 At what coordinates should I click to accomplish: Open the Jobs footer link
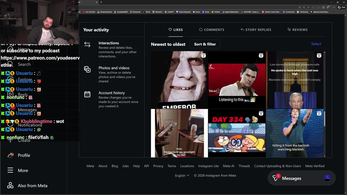126,166
